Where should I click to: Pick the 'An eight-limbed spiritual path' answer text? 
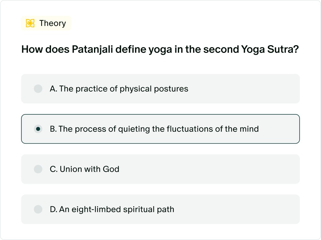point(117,209)
